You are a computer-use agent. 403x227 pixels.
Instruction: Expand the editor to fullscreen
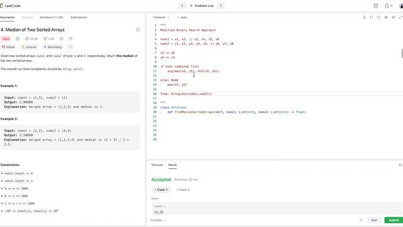pos(400,17)
